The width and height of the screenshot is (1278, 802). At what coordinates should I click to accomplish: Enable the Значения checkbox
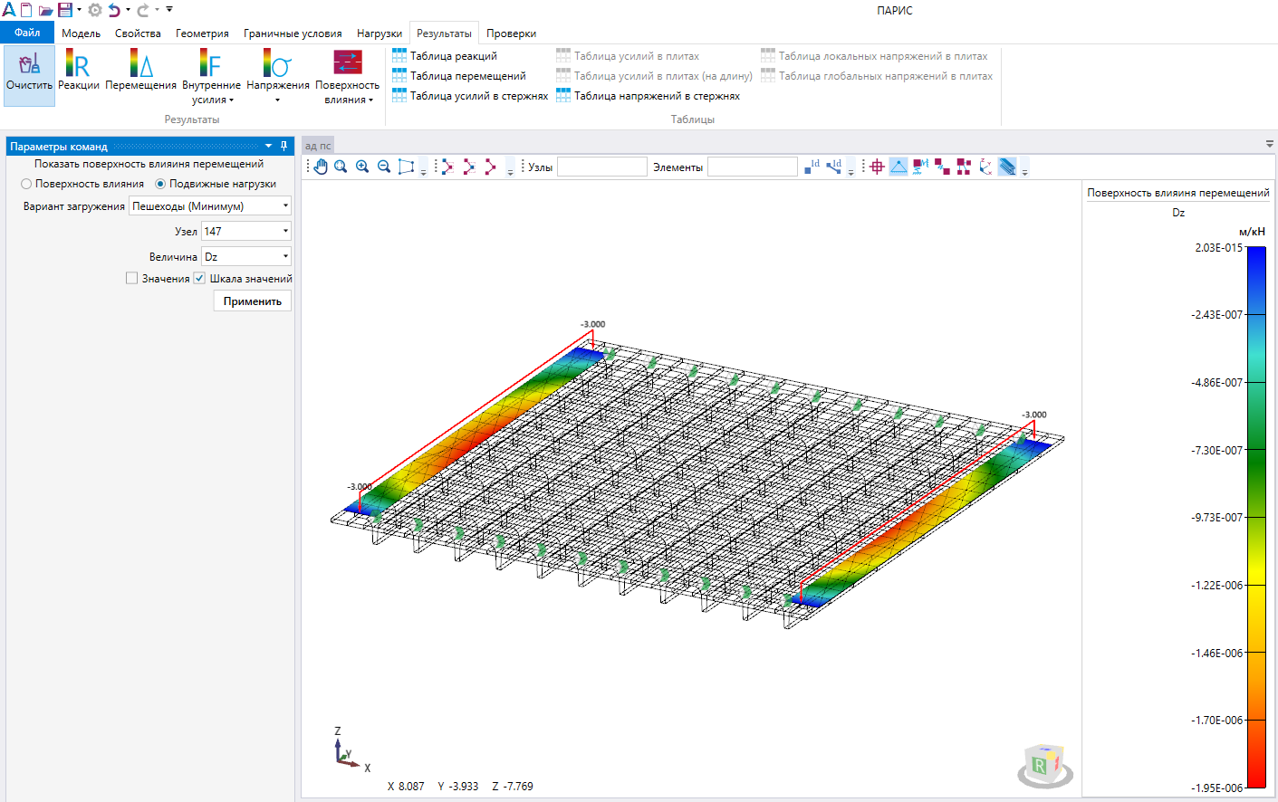point(132,279)
